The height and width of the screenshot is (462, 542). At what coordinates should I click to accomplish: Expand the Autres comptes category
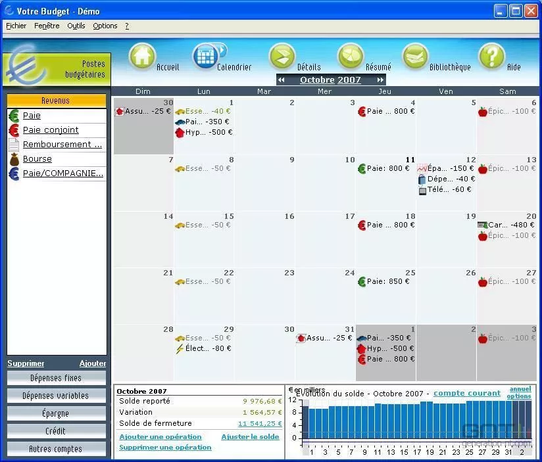(56, 449)
